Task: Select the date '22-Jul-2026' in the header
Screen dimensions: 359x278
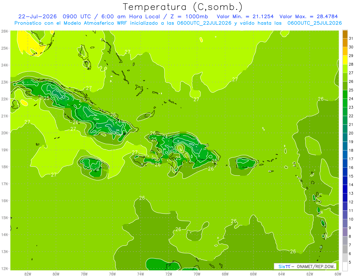Action: (x=37, y=16)
